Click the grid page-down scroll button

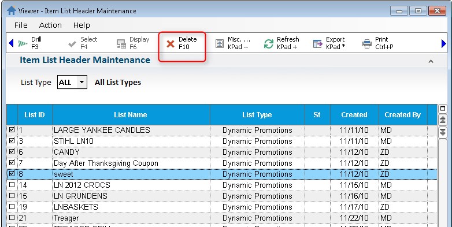[x=443, y=132]
